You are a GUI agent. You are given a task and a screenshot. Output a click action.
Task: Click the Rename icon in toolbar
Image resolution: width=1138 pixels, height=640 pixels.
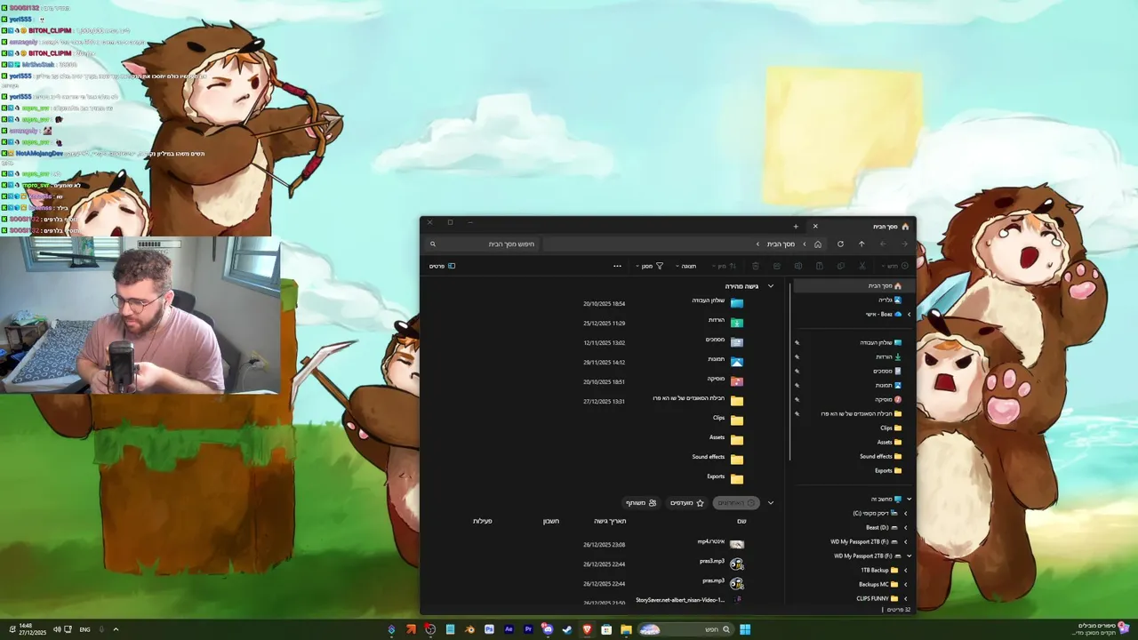click(x=798, y=266)
